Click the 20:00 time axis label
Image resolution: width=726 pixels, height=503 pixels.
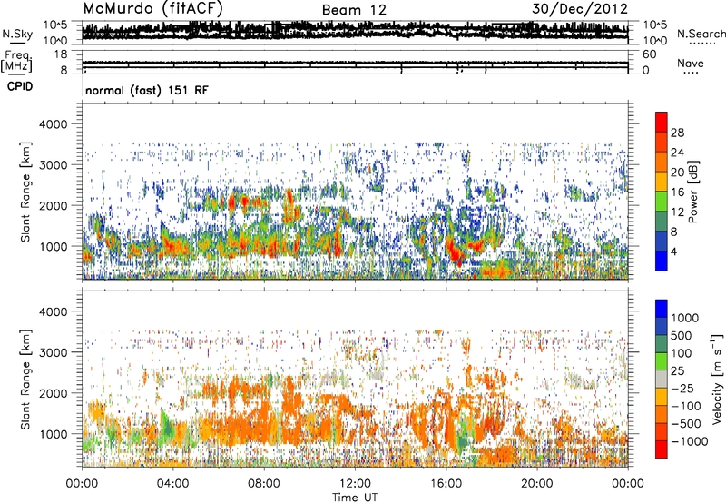pyautogui.click(x=536, y=484)
